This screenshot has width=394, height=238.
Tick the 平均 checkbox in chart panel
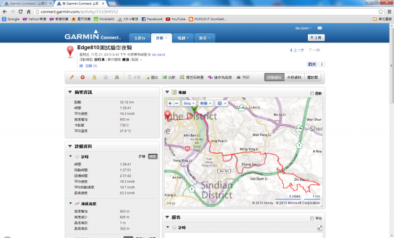(312, 218)
